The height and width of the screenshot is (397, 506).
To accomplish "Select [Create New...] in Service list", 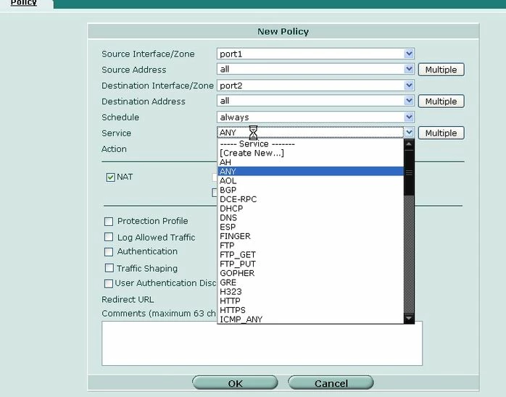I will [311, 153].
